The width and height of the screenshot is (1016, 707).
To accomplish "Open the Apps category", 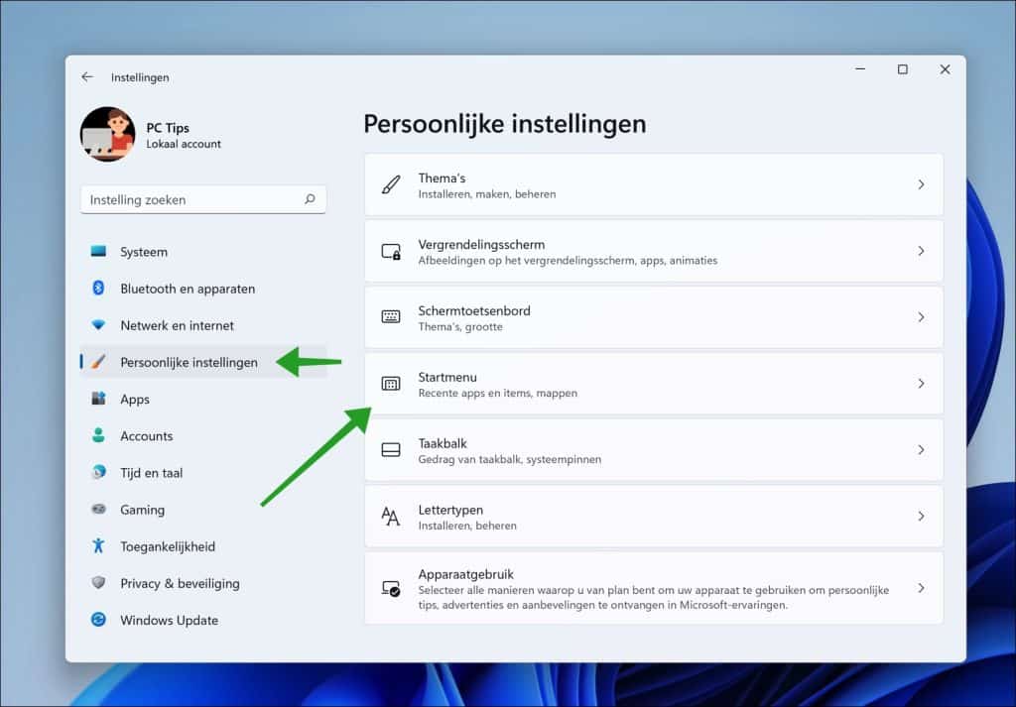I will click(203, 399).
